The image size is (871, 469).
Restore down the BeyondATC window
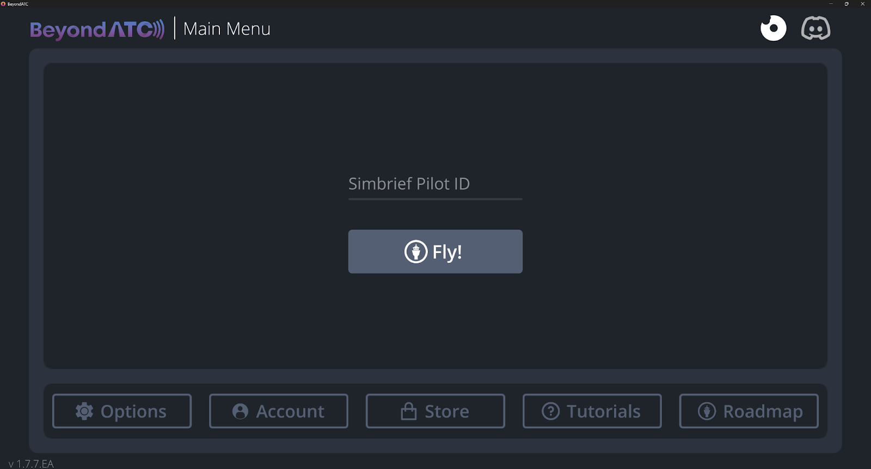847,4
